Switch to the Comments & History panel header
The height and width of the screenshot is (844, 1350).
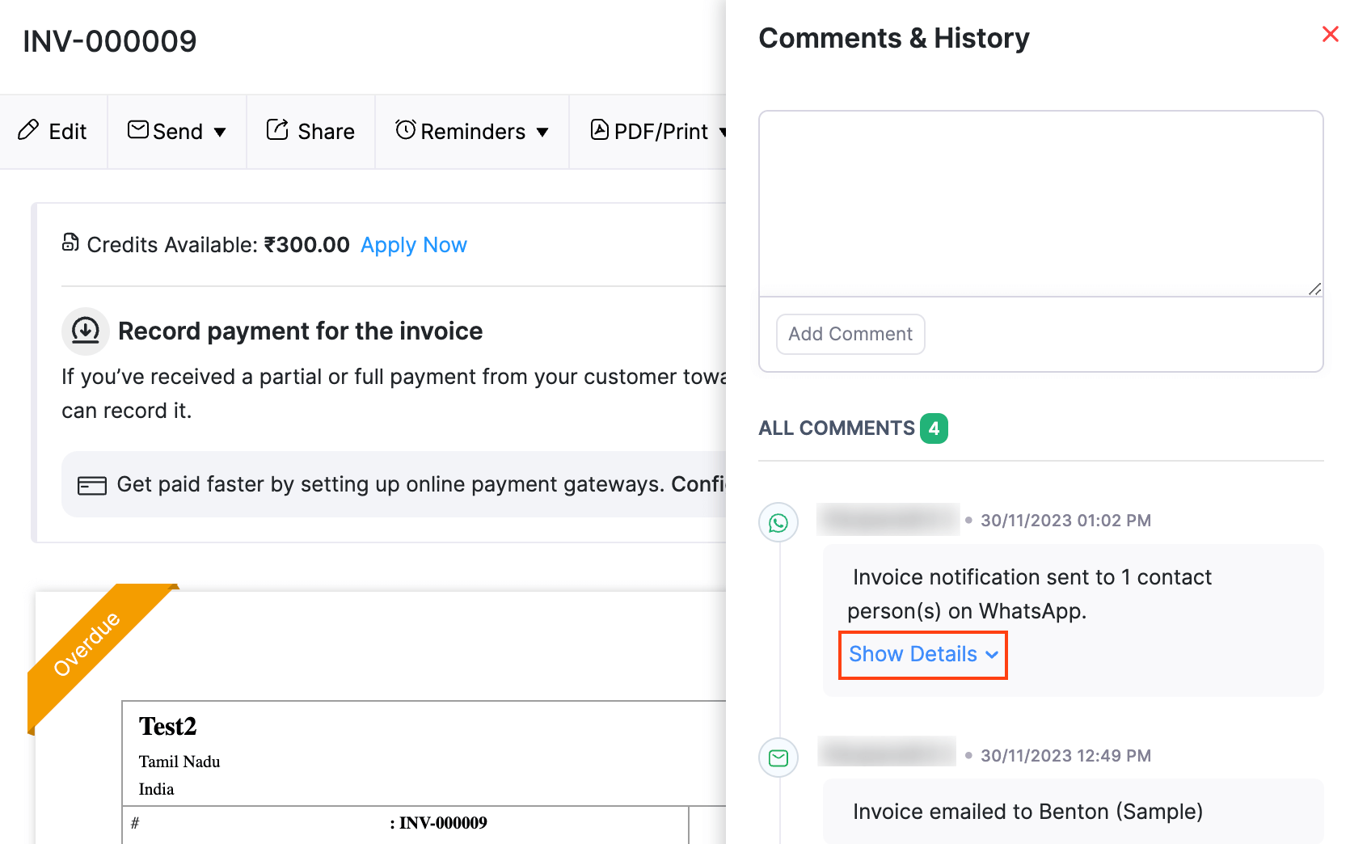(894, 37)
